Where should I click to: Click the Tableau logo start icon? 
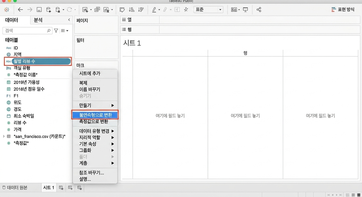pyautogui.click(x=7, y=10)
